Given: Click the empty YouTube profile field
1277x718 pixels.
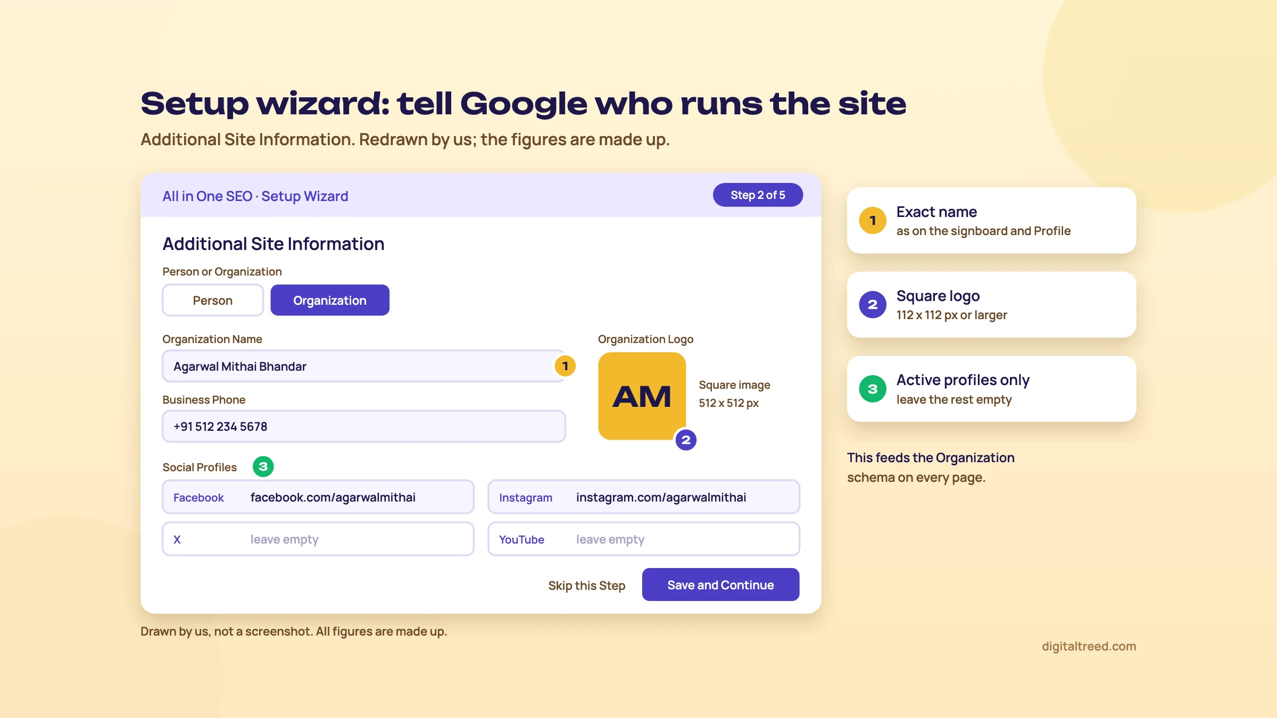Looking at the screenshot, I should [x=644, y=539].
